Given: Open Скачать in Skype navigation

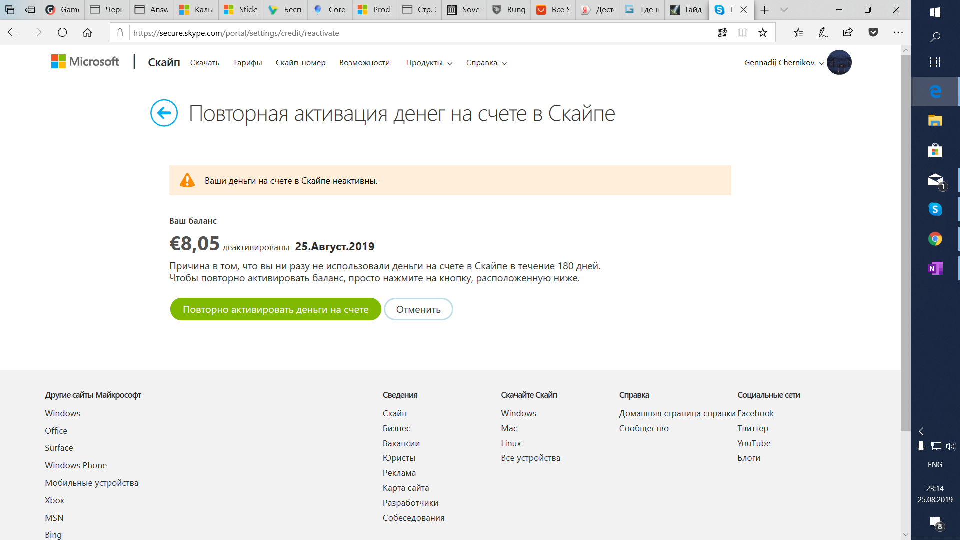Looking at the screenshot, I should point(205,63).
